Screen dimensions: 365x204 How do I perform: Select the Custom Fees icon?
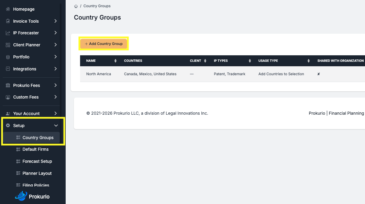[8, 97]
